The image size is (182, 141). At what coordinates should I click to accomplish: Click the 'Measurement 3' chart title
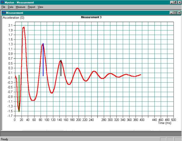[x=91, y=17]
